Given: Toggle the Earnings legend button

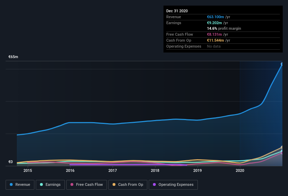Looking at the screenshot, I should coord(50,185).
